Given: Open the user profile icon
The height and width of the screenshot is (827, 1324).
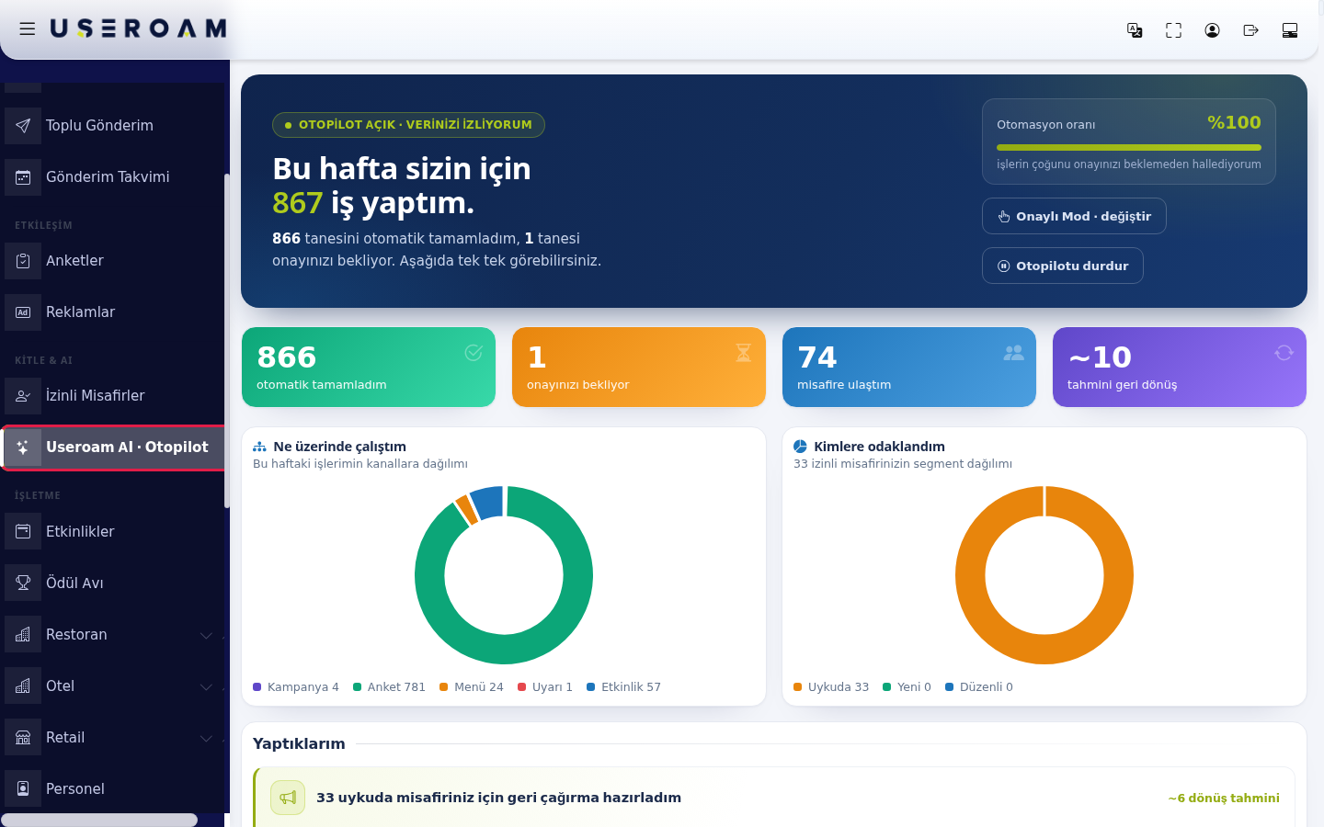Looking at the screenshot, I should tap(1212, 30).
